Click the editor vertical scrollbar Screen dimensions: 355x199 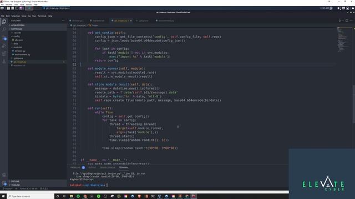(x=354, y=104)
